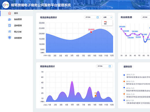Click the 首页 home icon in sidebar
This screenshot has width=150, height=112.
[10, 13]
